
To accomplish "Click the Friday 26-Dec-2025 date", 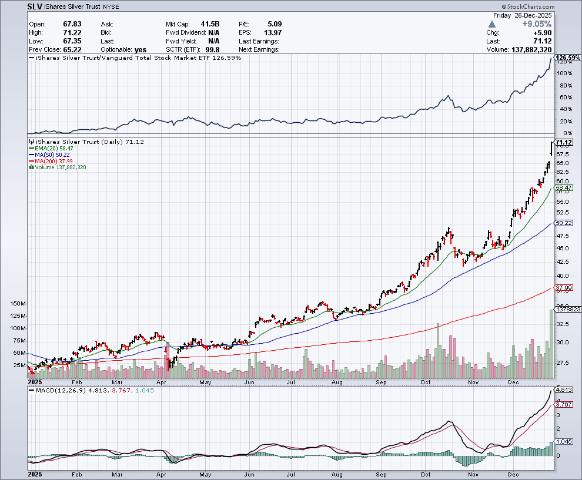I will (523, 16).
